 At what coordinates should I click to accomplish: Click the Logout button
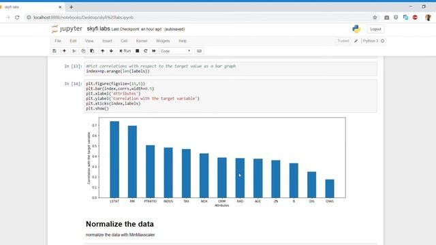pos(375,29)
